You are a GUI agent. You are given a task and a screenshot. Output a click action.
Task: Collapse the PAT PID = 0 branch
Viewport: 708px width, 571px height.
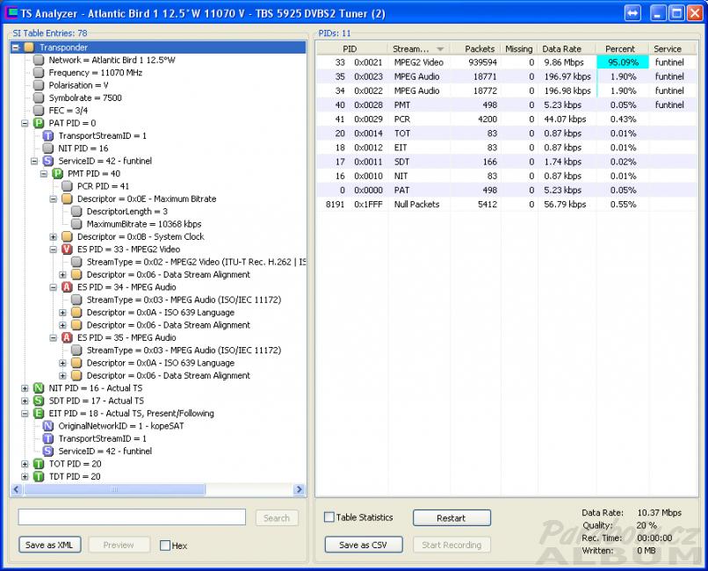[25, 123]
